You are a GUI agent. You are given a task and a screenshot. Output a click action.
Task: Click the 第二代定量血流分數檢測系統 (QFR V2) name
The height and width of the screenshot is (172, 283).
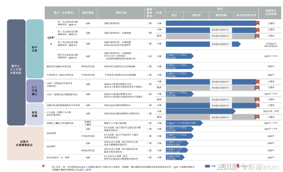(x=68, y=33)
